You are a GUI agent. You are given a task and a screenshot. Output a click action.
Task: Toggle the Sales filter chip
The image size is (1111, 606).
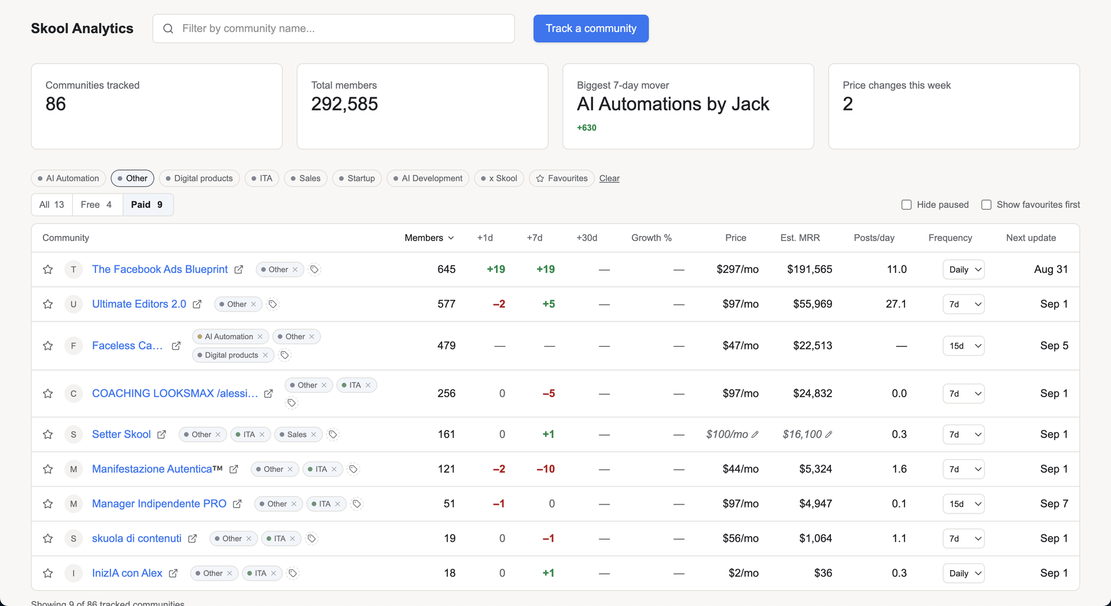tap(306, 178)
